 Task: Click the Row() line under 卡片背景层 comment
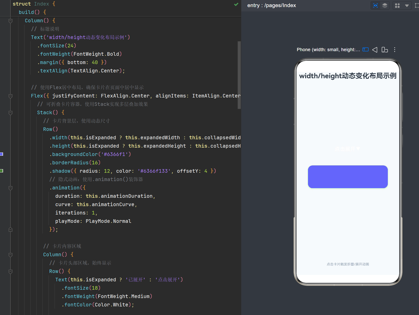click(50, 129)
